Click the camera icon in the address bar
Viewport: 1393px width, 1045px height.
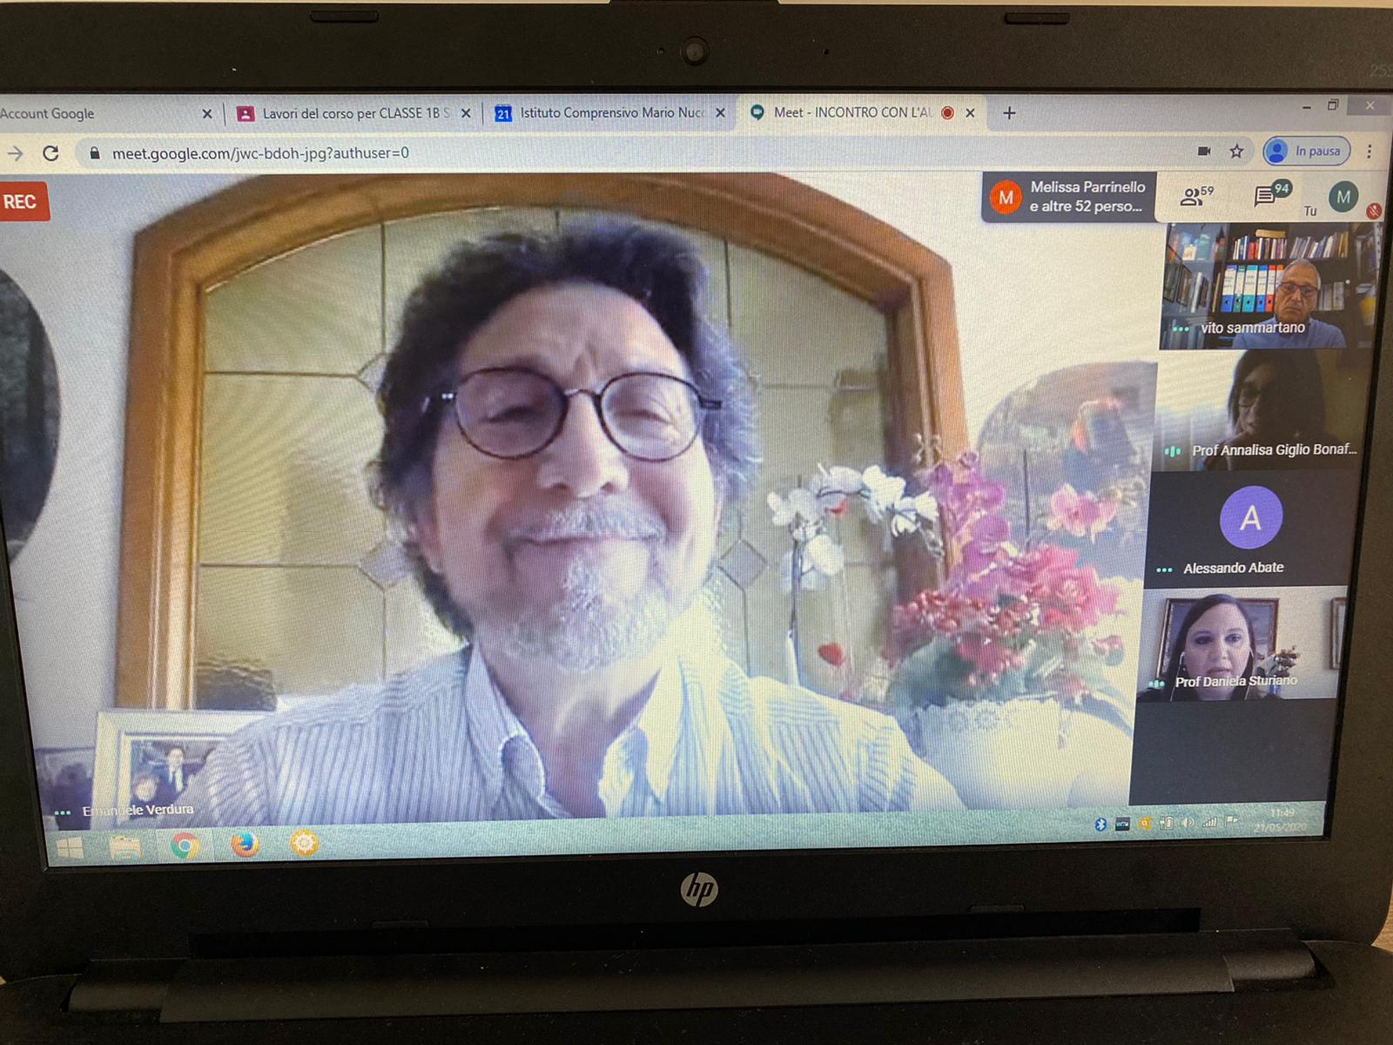tap(1204, 151)
